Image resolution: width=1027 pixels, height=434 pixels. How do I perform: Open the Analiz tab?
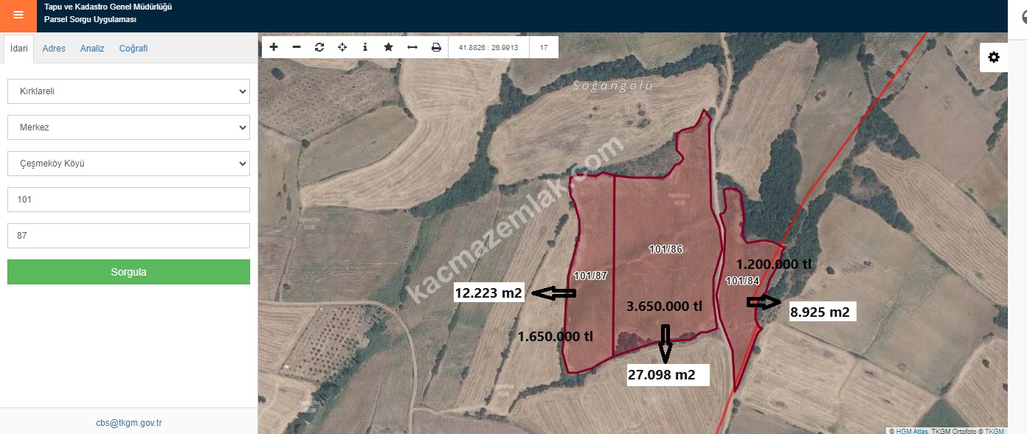click(x=92, y=49)
